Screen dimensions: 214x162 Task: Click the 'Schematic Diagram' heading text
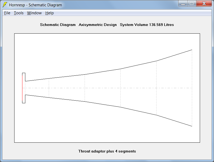point(58,25)
